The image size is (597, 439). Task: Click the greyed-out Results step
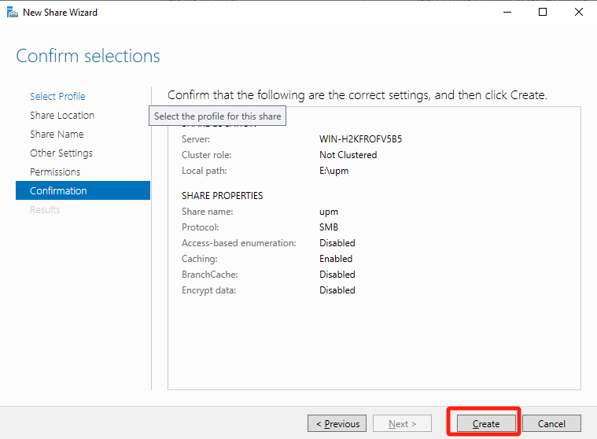(45, 209)
